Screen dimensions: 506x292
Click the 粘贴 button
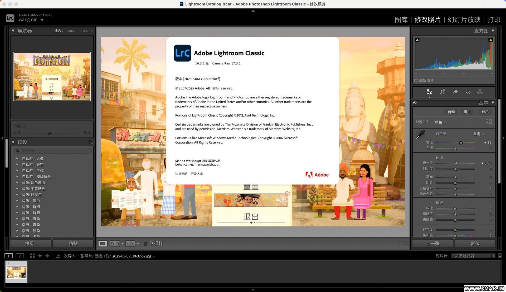pyautogui.click(x=73, y=244)
